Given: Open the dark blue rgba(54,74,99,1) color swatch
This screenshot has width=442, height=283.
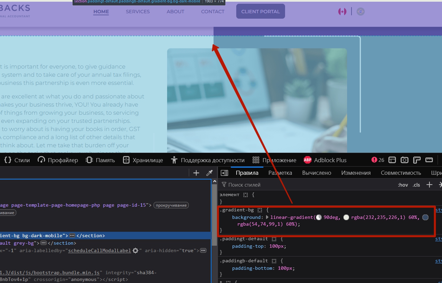Looking at the screenshot, I should click(x=425, y=218).
